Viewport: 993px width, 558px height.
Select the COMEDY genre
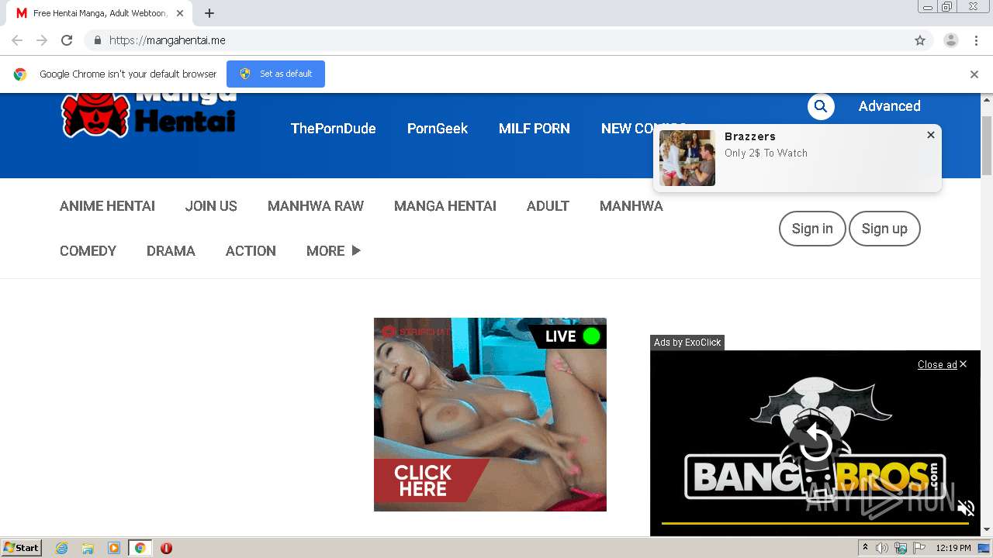click(x=88, y=251)
